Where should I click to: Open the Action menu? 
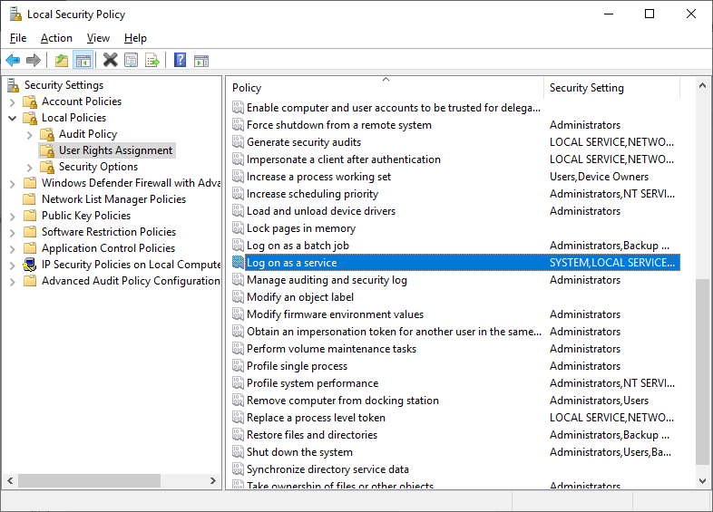click(56, 38)
